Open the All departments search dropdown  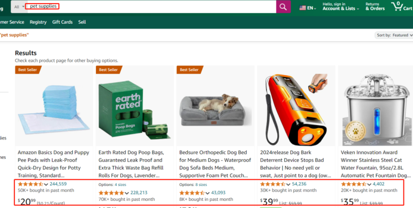point(20,7)
